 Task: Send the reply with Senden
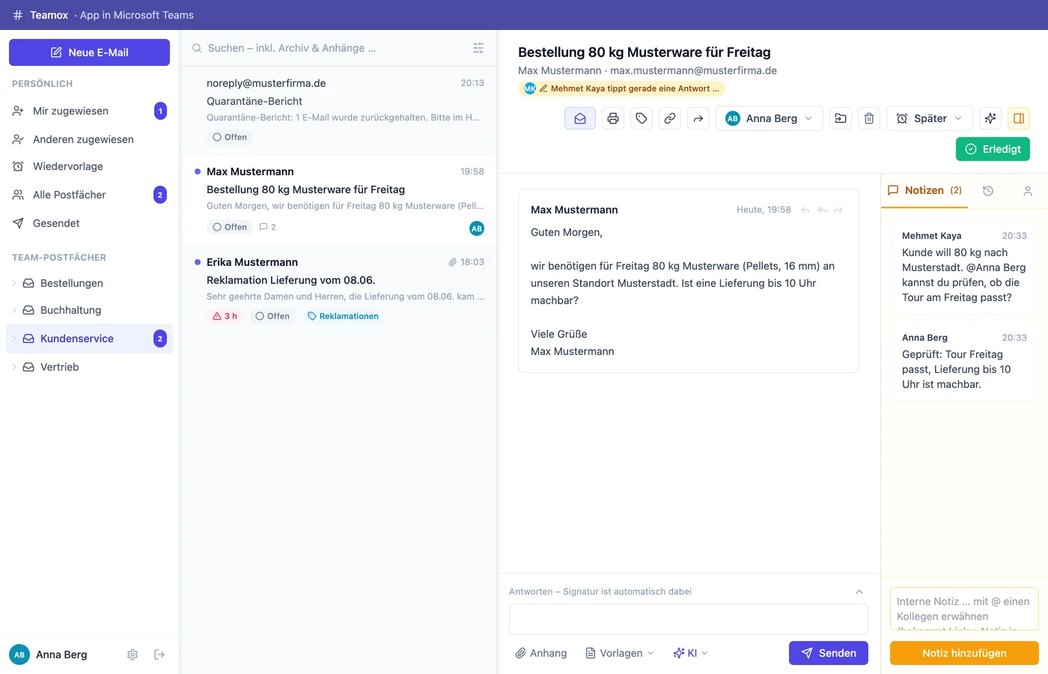[x=828, y=653]
